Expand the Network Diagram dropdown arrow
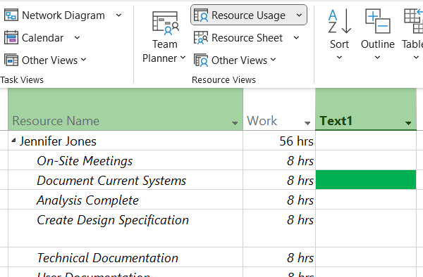The width and height of the screenshot is (423, 277). pos(118,15)
